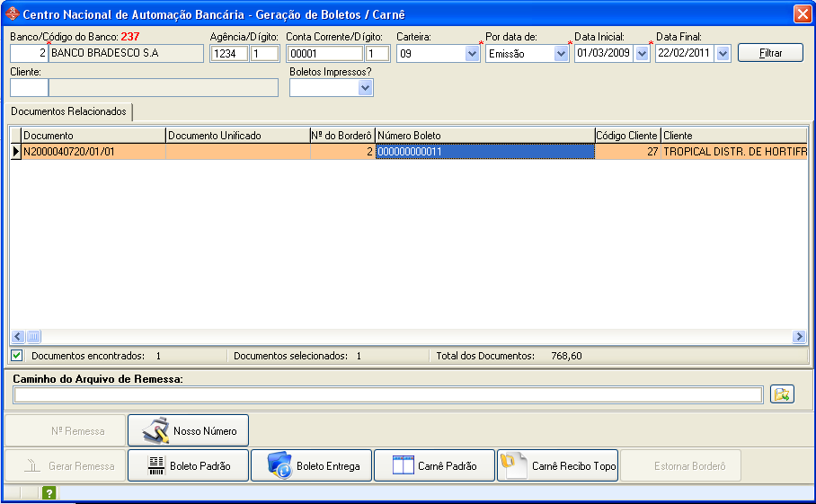Click the Agência digit field
Image resolution: width=816 pixels, height=504 pixels.
pyautogui.click(x=264, y=54)
